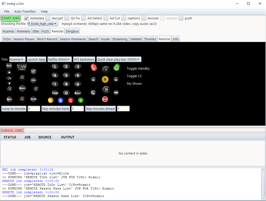The height and width of the screenshot is (201, 266).
Task: Switch to the Premiere tab
Action: tap(23, 31)
